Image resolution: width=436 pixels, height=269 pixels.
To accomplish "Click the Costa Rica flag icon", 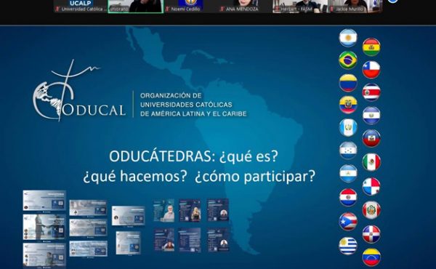I will coord(371,92).
